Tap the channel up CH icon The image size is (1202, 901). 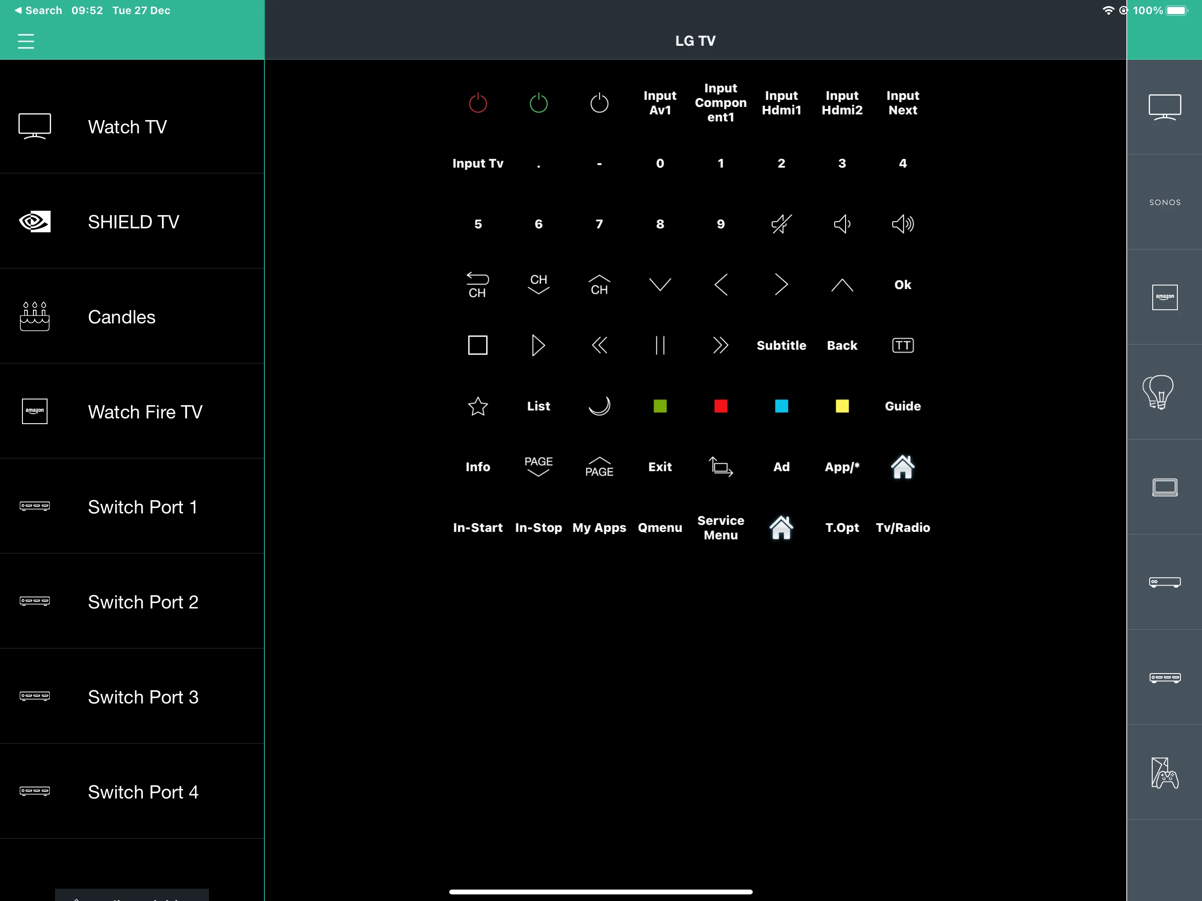pyautogui.click(x=599, y=285)
